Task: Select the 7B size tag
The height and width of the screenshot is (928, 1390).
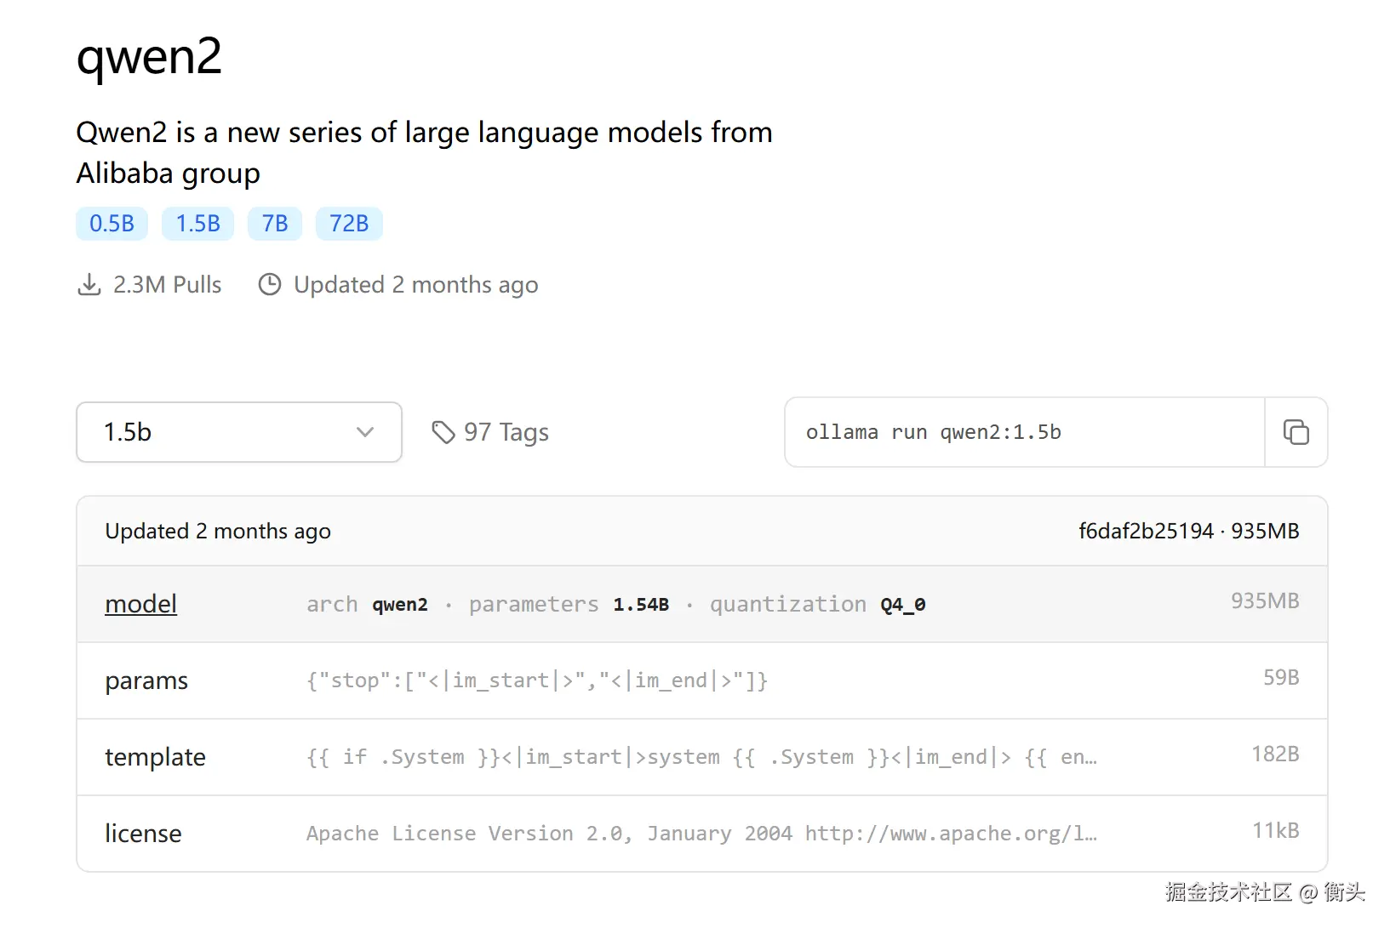Action: pyautogui.click(x=275, y=224)
